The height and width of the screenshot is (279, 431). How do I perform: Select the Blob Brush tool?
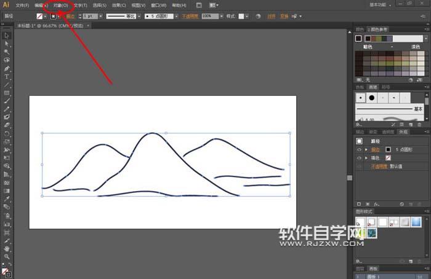pos(7,117)
